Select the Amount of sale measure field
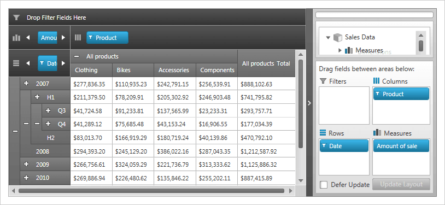 pyautogui.click(x=401, y=146)
